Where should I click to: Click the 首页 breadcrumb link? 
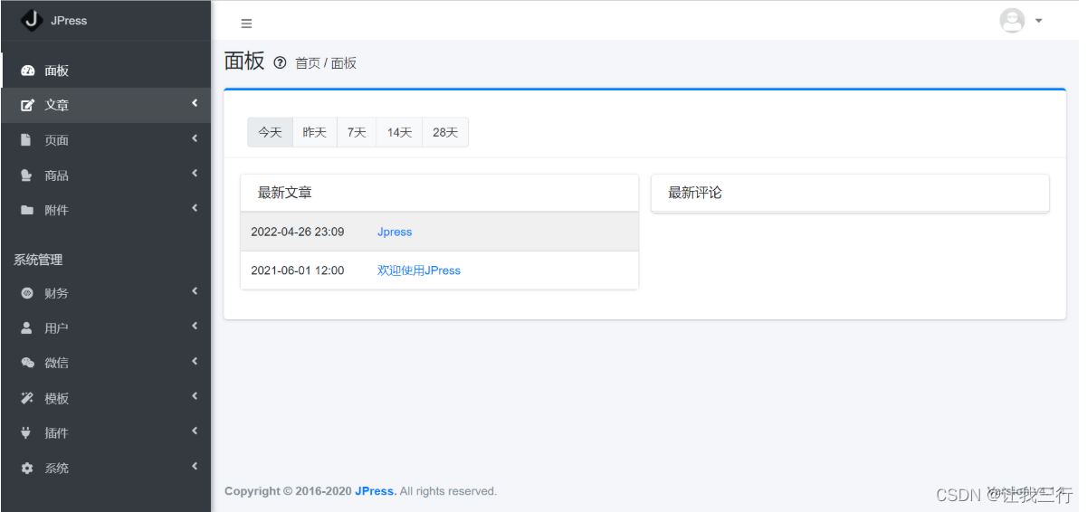click(308, 63)
